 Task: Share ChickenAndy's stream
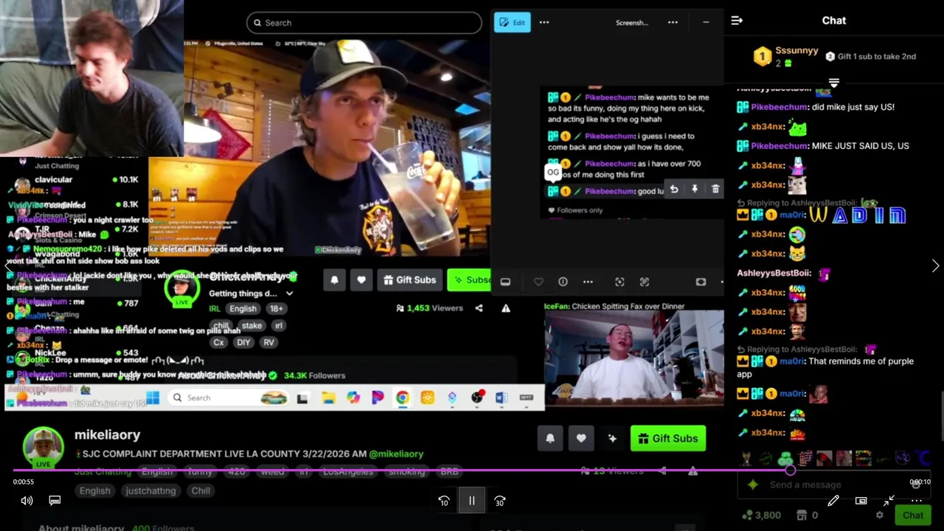click(479, 308)
